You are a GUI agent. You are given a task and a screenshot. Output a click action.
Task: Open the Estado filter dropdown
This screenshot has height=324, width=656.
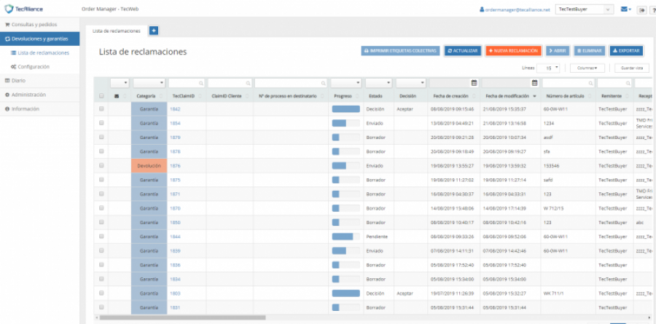pos(378,83)
